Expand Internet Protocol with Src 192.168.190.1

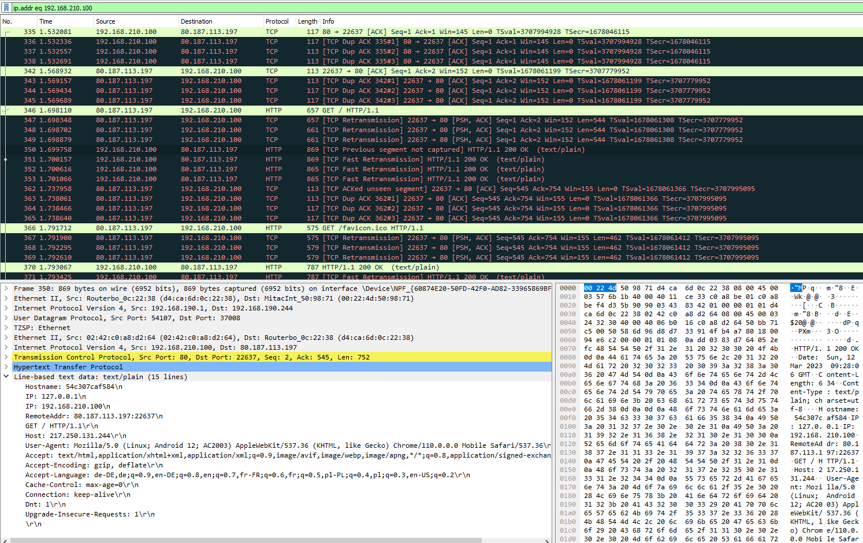point(6,308)
